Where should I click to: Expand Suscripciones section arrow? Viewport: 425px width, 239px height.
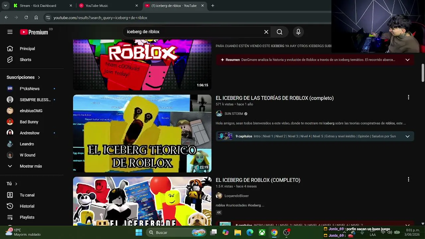pyautogui.click(x=39, y=77)
